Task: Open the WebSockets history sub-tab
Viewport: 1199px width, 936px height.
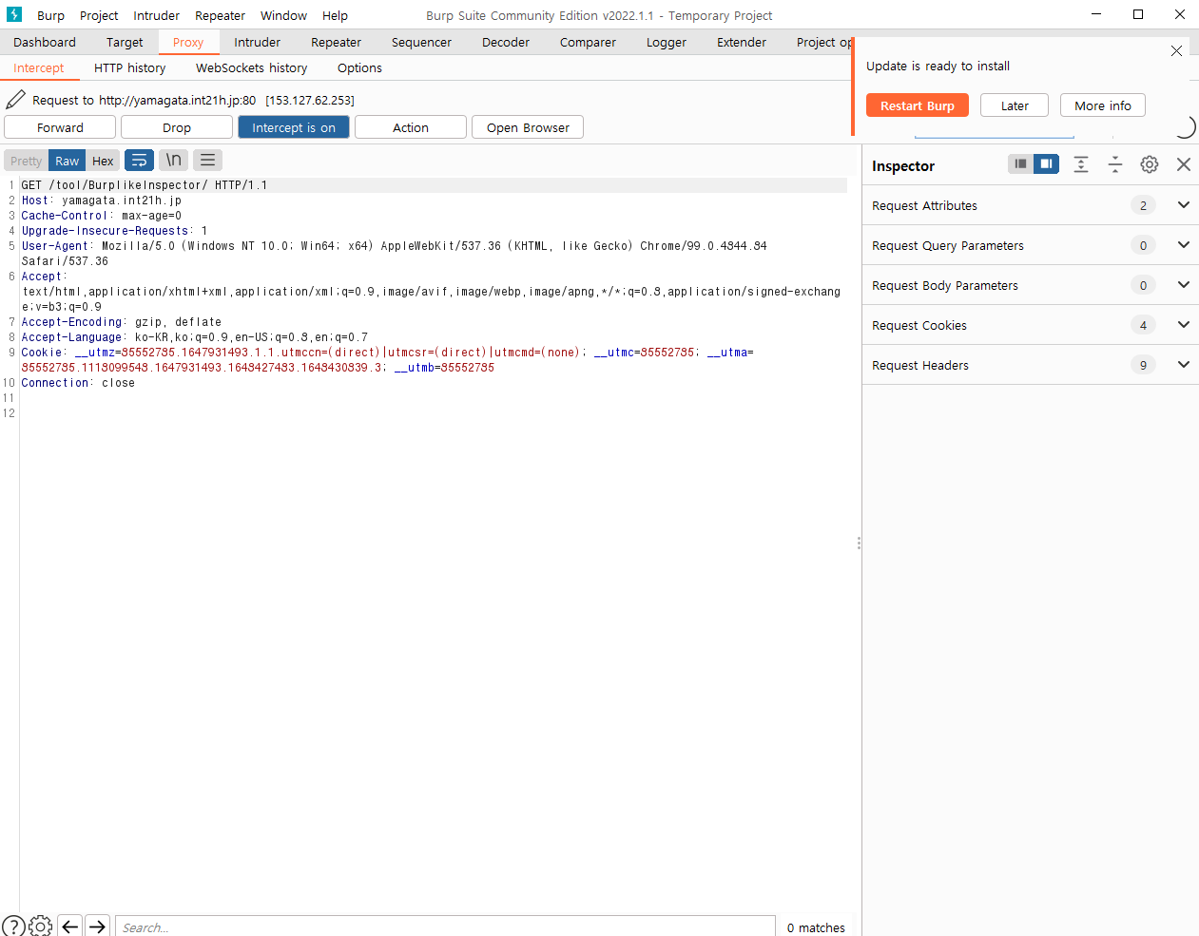Action: (252, 67)
